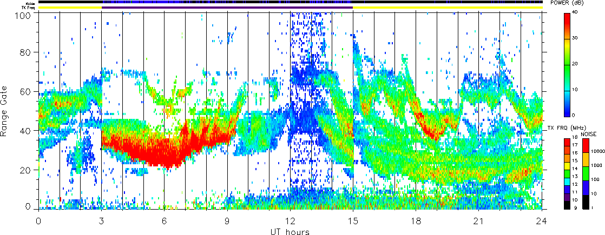
Task: Click the 24 tick on UT hours axis
Action: [542, 221]
